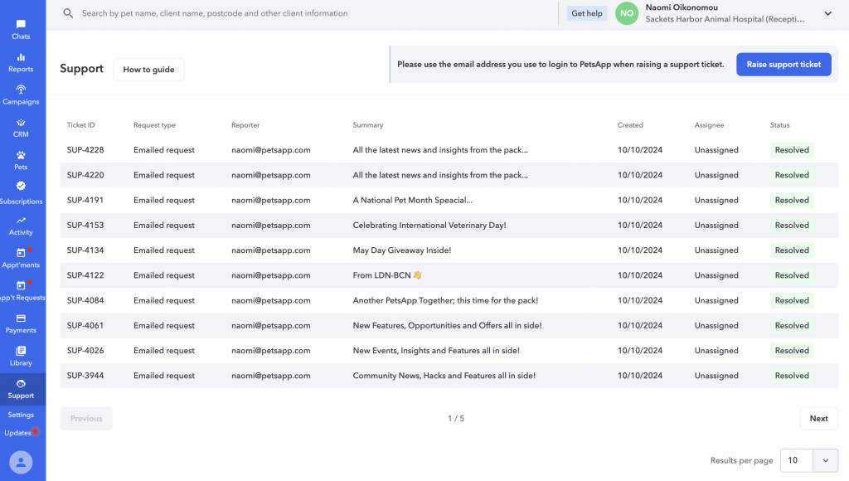
Task: Open the Library section
Action: [x=21, y=355]
